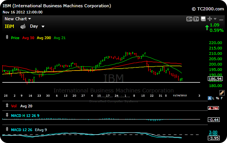Select the Vol indicator label
Screen dimensions: 227x143
[x=14, y=106]
